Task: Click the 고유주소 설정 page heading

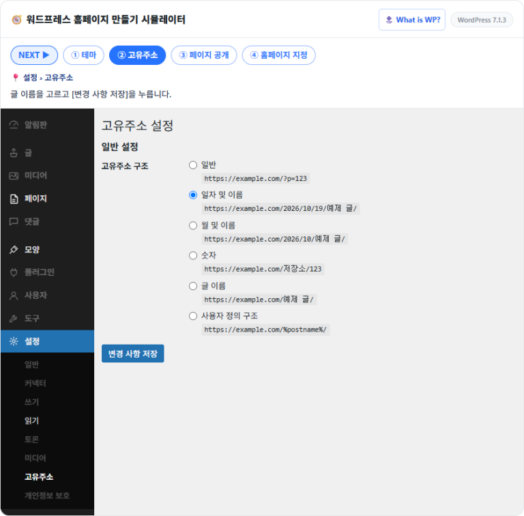Action: (x=137, y=126)
